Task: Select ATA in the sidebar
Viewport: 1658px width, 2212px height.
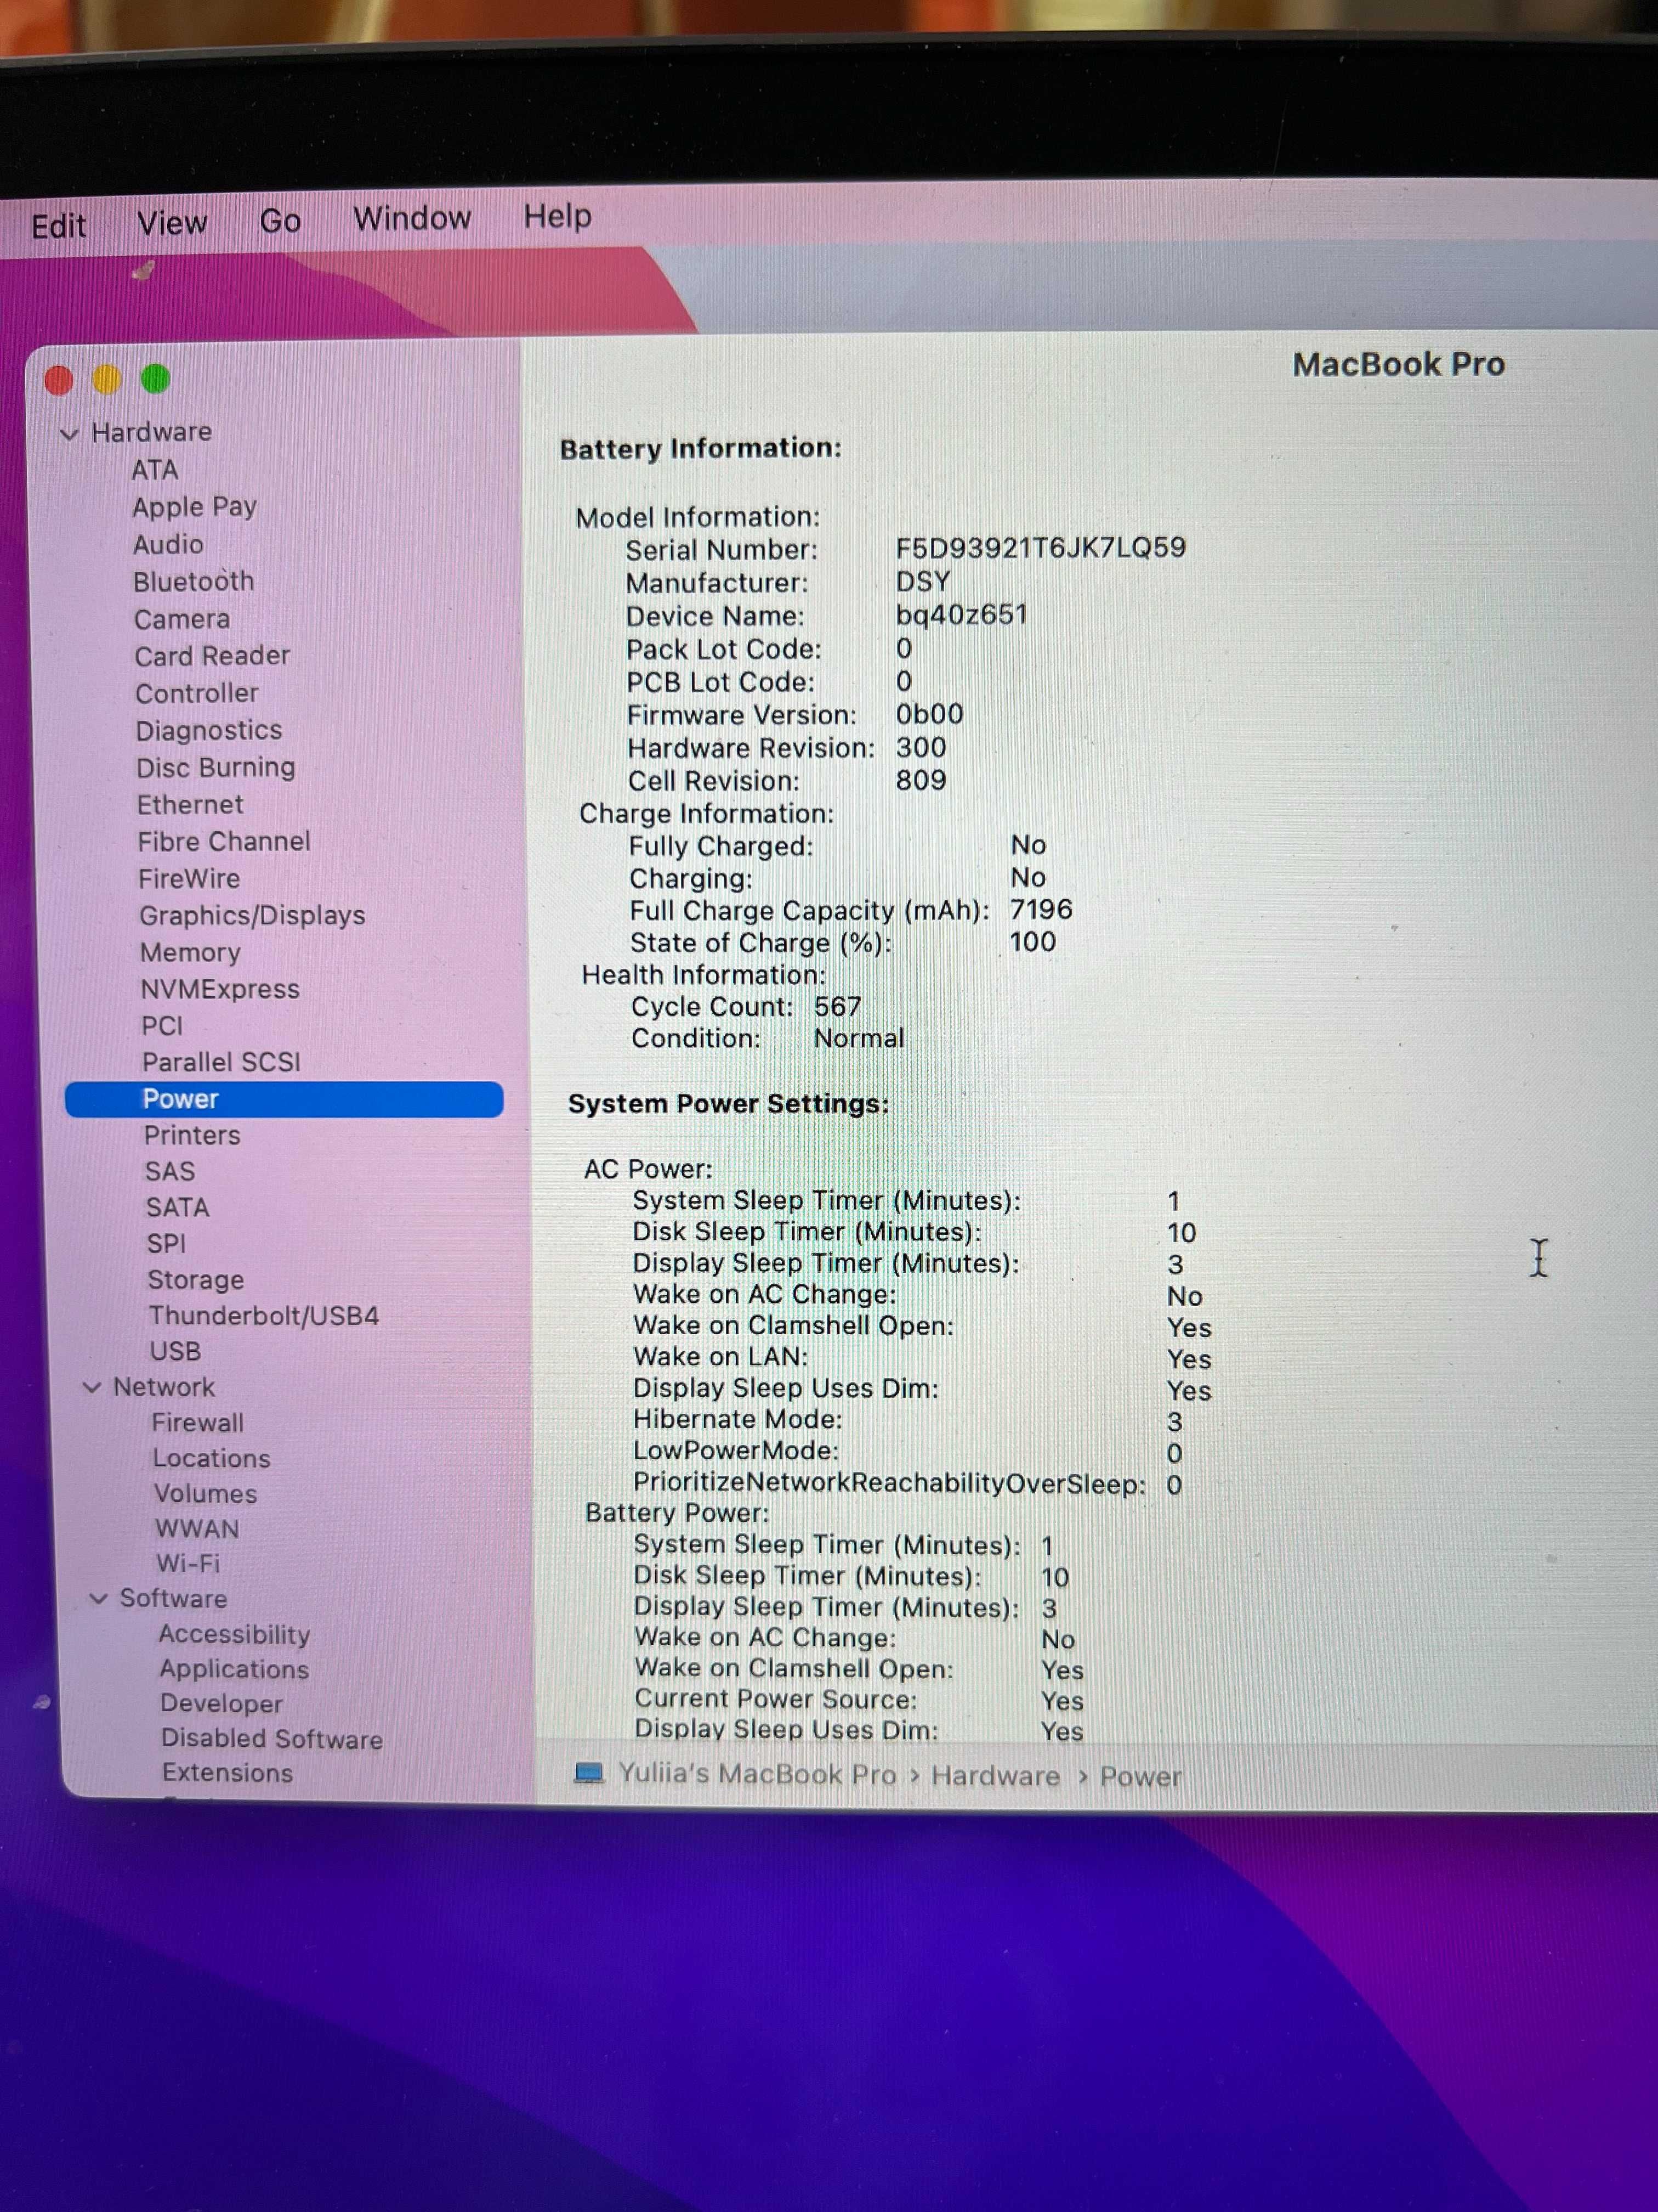Action: [x=155, y=470]
